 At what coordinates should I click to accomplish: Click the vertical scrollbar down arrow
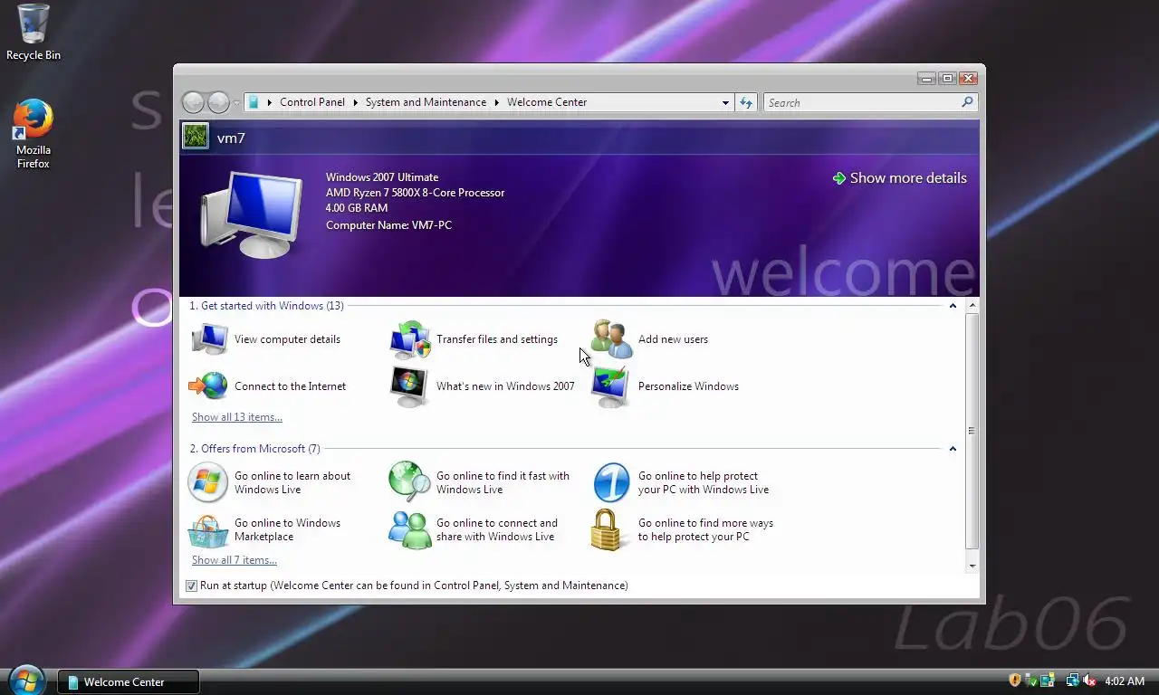(x=972, y=566)
